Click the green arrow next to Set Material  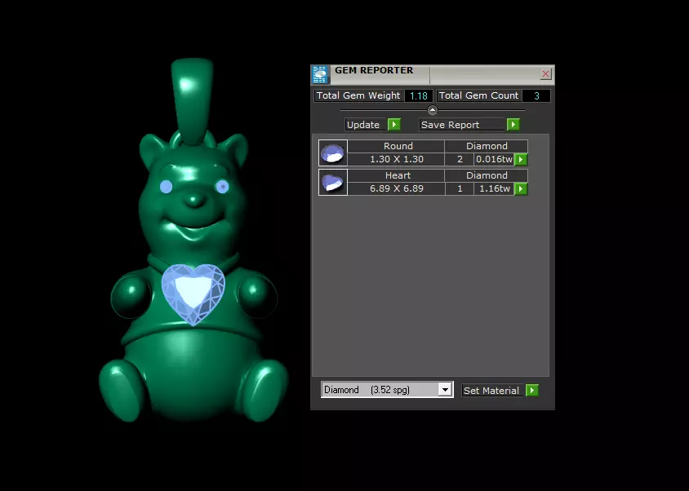point(532,391)
